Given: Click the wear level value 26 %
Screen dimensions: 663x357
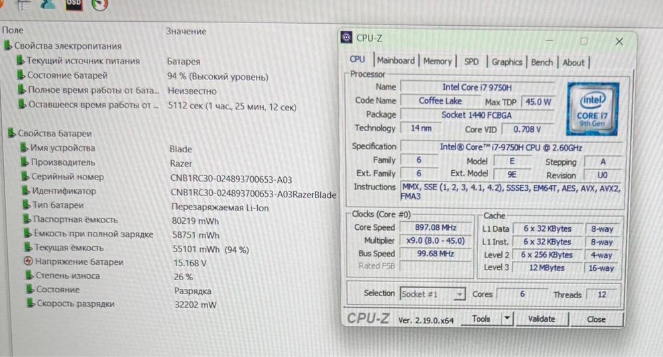Looking at the screenshot, I should 184,277.
